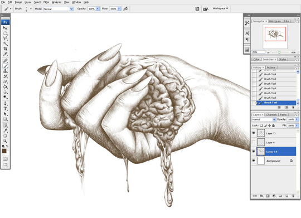Switch to the Actions tab
301x218 pixels.
(271, 67)
